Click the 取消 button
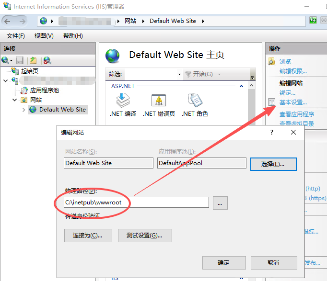Screen dimensions: 327x281 tap(274, 263)
